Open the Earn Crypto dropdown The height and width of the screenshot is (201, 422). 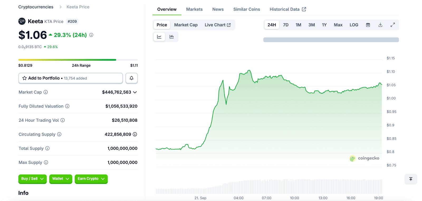click(x=91, y=179)
